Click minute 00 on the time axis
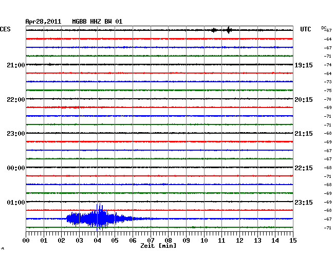Image resolution: width=334 pixels, height=254 pixels. [x=26, y=241]
